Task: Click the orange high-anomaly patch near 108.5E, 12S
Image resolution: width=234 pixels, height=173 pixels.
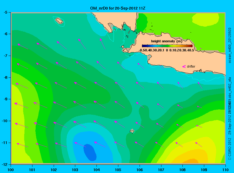Action: (190, 161)
